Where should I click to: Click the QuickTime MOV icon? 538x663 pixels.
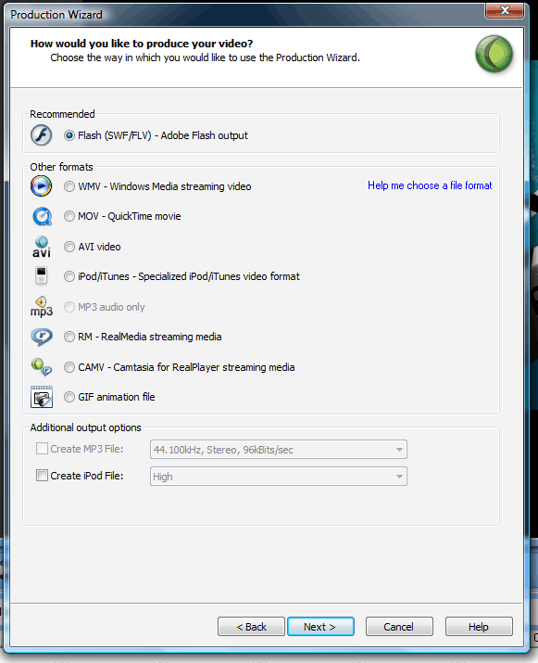coord(42,216)
